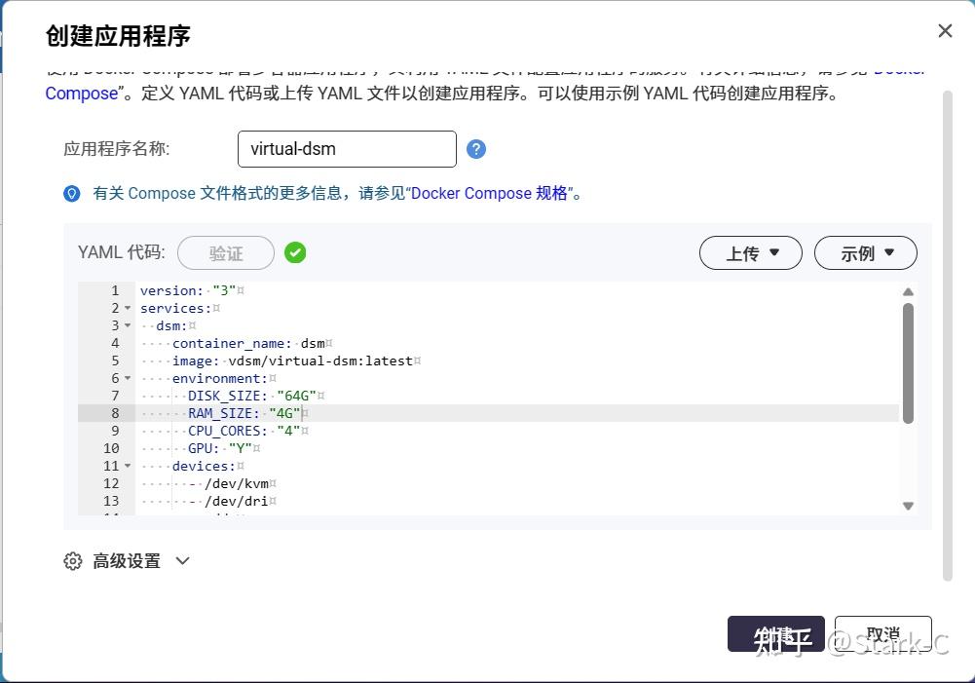Viewport: 975px width, 683px height.
Task: Open the 示例 example dropdown
Action: pos(865,252)
